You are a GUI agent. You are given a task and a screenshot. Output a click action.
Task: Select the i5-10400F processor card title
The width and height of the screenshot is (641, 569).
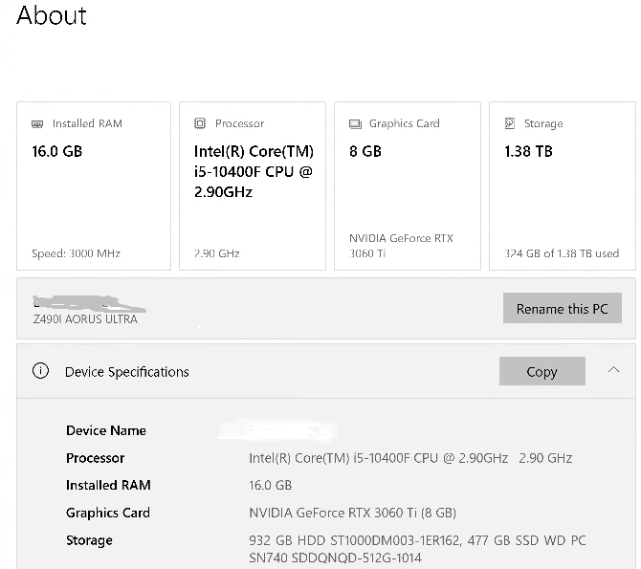[x=254, y=172]
